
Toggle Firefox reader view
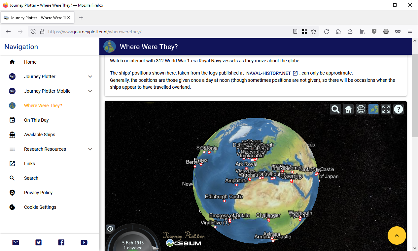pos(295,31)
